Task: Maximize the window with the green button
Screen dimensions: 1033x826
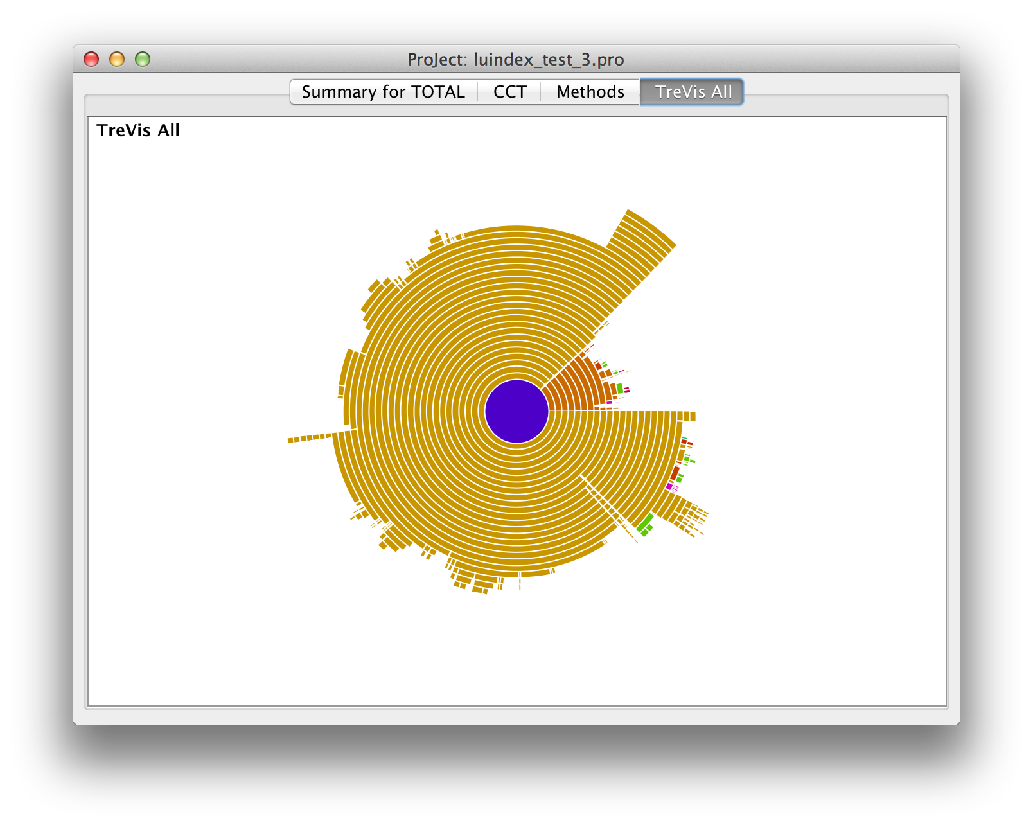Action: click(x=143, y=59)
